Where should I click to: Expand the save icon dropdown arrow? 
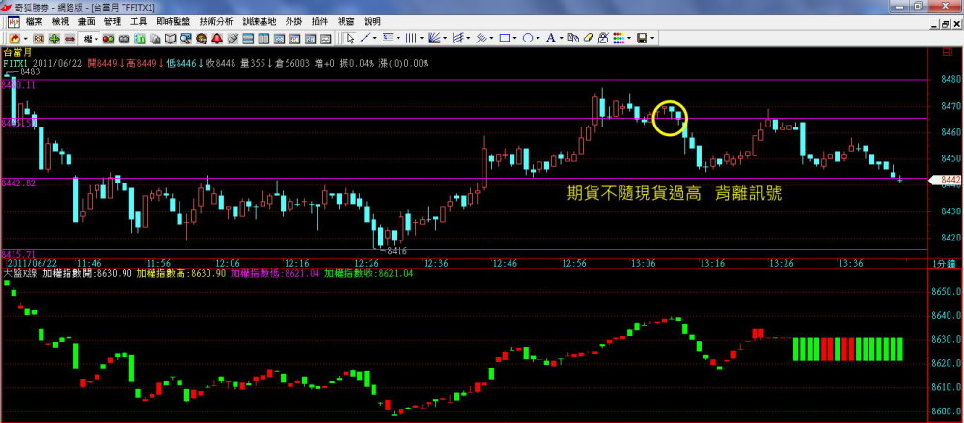653,38
